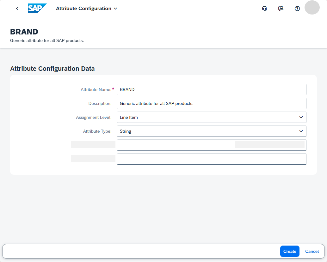327x262 pixels.
Task: Click the Assignment Level label
Action: tap(94, 117)
